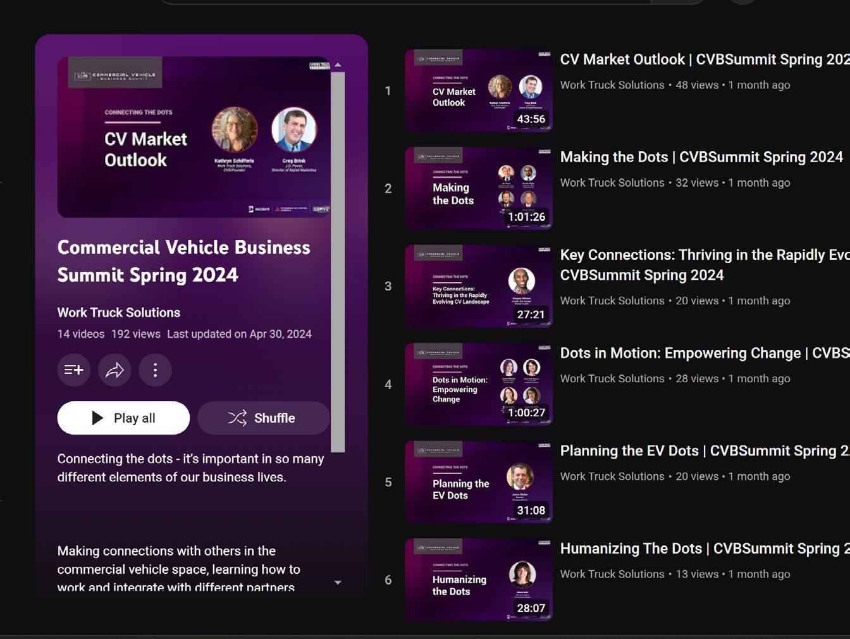The image size is (850, 639).
Task: Click the 28:07 duration badge
Action: 531,608
